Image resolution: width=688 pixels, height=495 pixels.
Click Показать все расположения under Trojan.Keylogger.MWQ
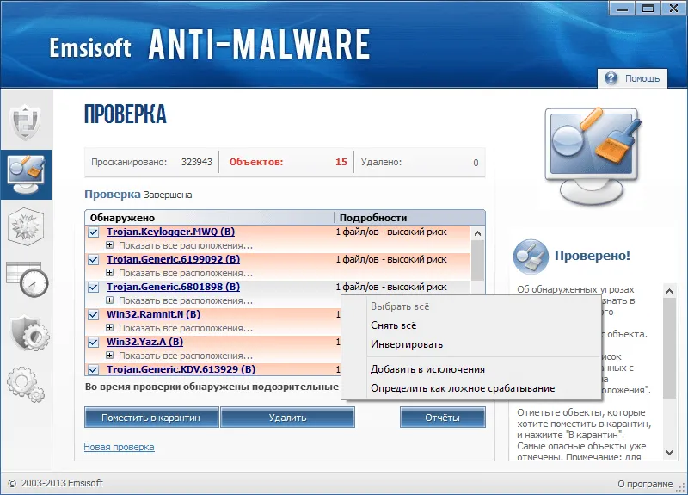click(186, 245)
